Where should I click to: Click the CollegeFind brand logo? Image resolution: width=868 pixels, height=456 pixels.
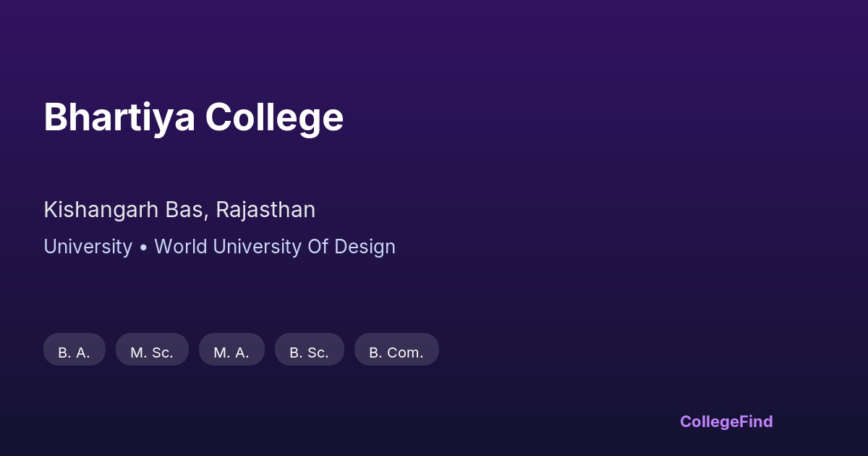pyautogui.click(x=726, y=421)
